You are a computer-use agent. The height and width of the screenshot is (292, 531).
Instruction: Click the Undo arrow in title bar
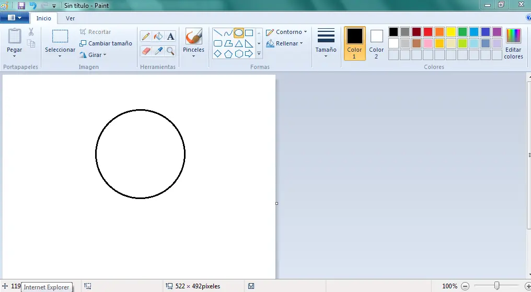click(x=33, y=5)
